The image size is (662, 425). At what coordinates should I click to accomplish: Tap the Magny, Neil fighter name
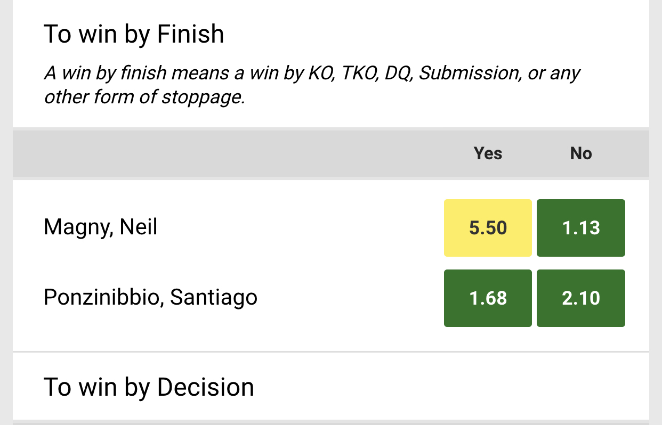(x=100, y=228)
